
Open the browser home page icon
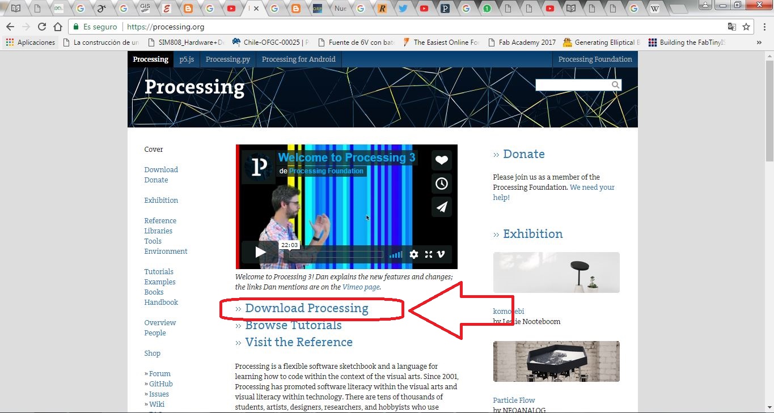pyautogui.click(x=57, y=27)
